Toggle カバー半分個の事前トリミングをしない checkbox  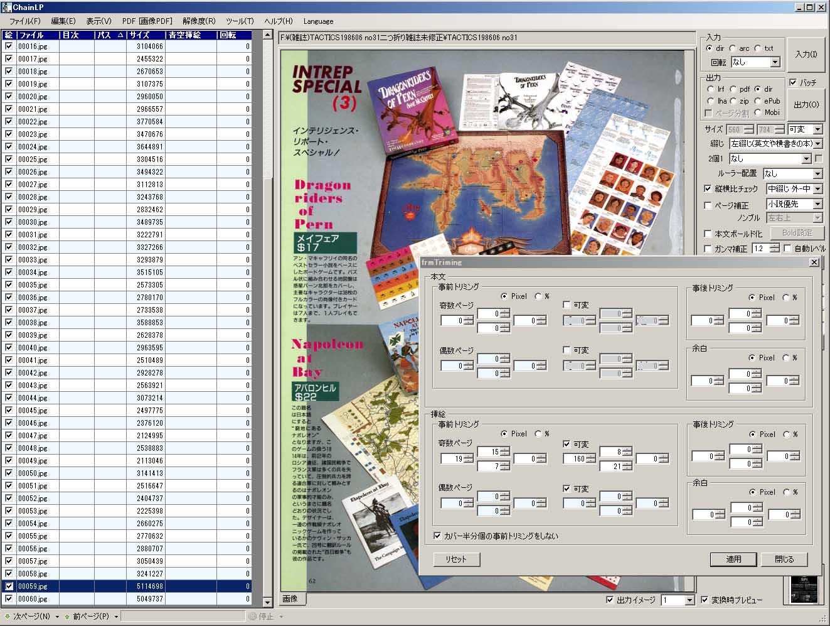(x=437, y=536)
